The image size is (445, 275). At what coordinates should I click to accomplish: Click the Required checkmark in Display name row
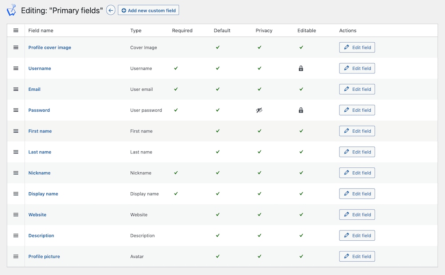176,194
